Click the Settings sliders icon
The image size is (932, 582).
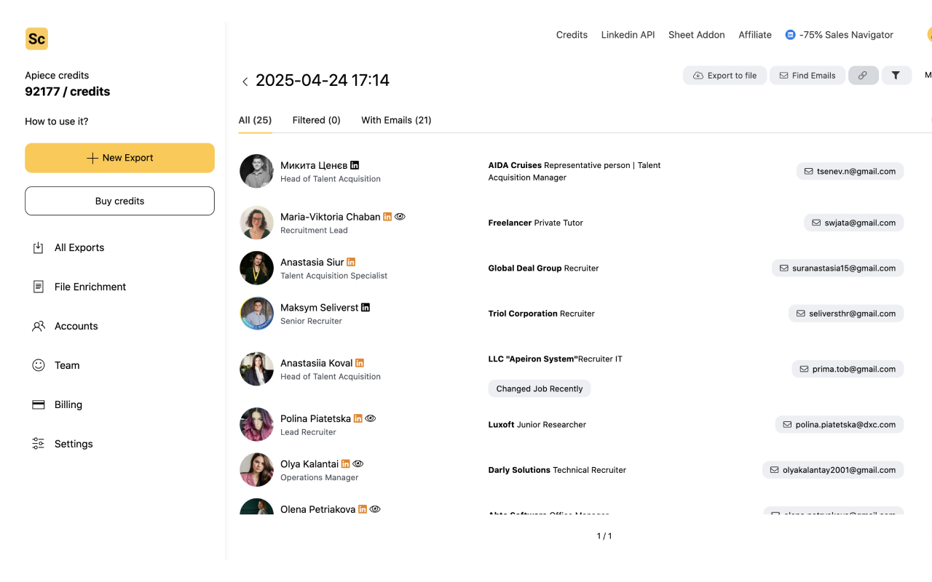click(39, 444)
